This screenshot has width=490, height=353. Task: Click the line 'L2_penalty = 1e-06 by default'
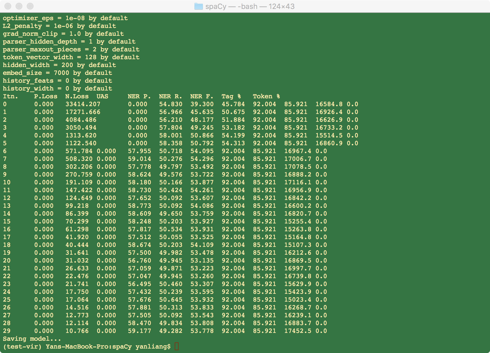click(x=59, y=26)
